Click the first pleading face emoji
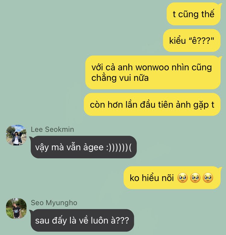Viewport: 226px width, 235px height. 182,178
